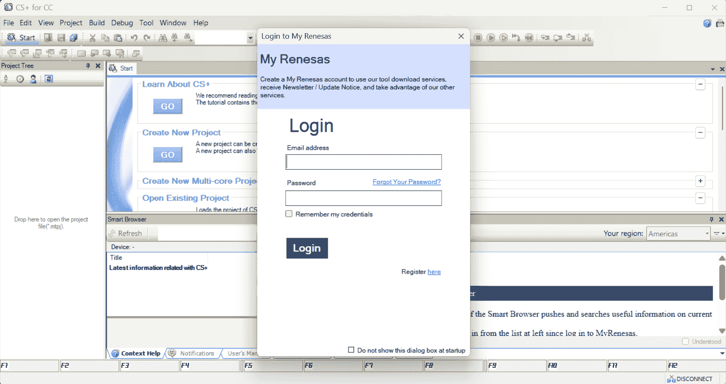Click the One Point Advice help icon
This screenshot has width=726, height=384.
click(707, 23)
